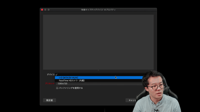200x112 pixels.
Task: Click the キャンセル button
Action: click(x=131, y=100)
